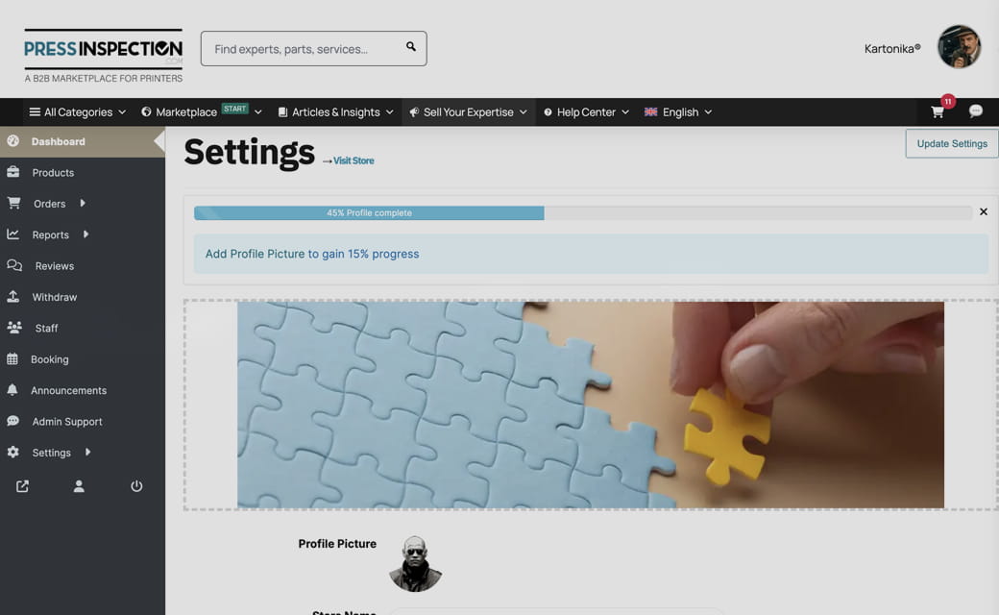Expand the Reports submenu arrow
The height and width of the screenshot is (615, 999).
86,234
